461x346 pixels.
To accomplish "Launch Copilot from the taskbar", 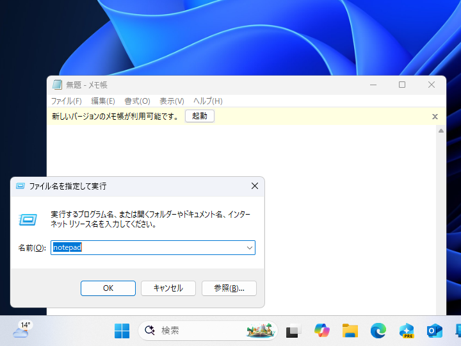I will click(x=321, y=331).
